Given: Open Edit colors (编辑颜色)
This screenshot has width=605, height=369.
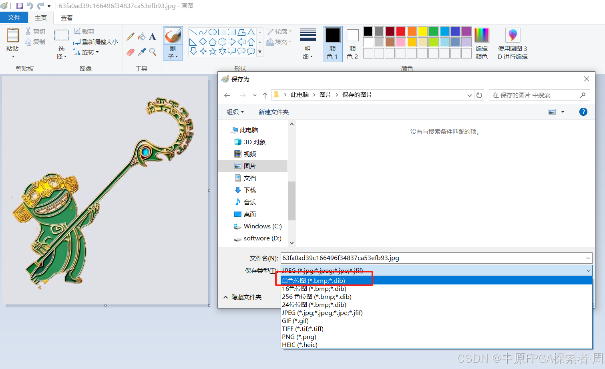Looking at the screenshot, I should point(482,43).
